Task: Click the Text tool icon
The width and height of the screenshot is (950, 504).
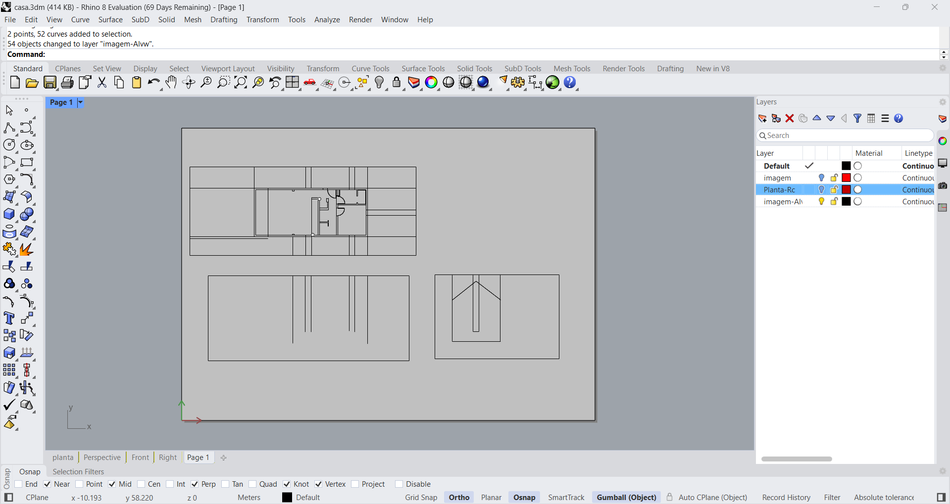Action: 9,318
